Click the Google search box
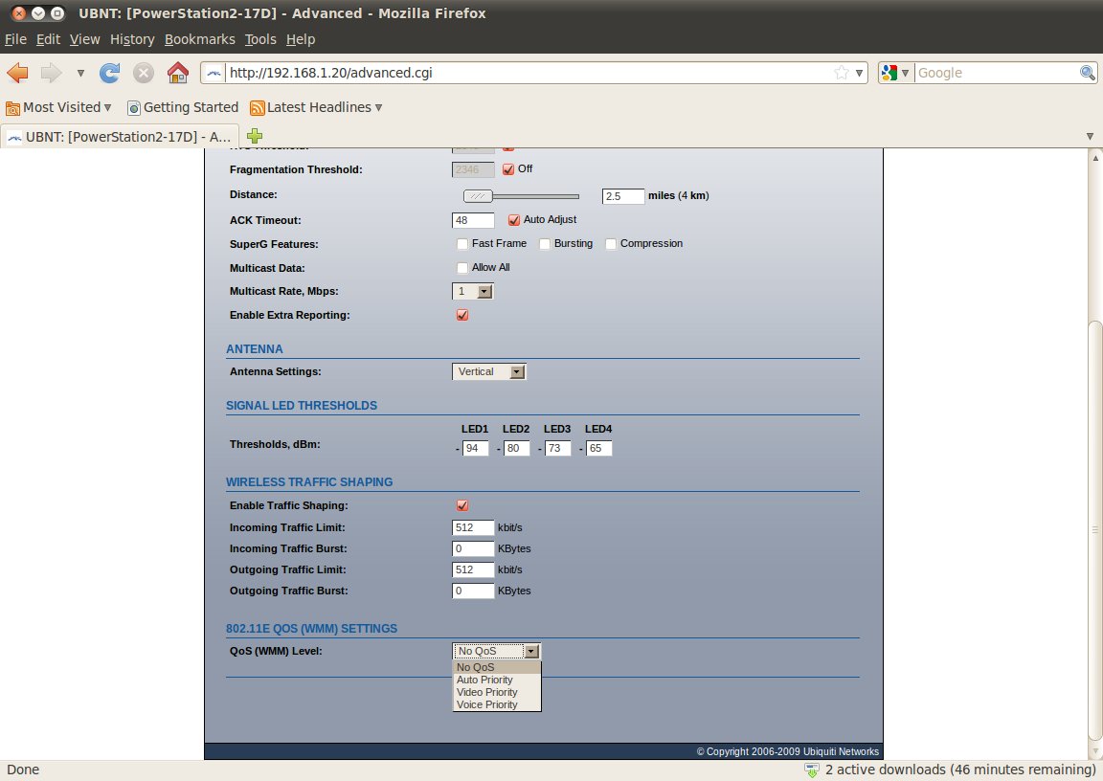The image size is (1103, 781). click(997, 73)
